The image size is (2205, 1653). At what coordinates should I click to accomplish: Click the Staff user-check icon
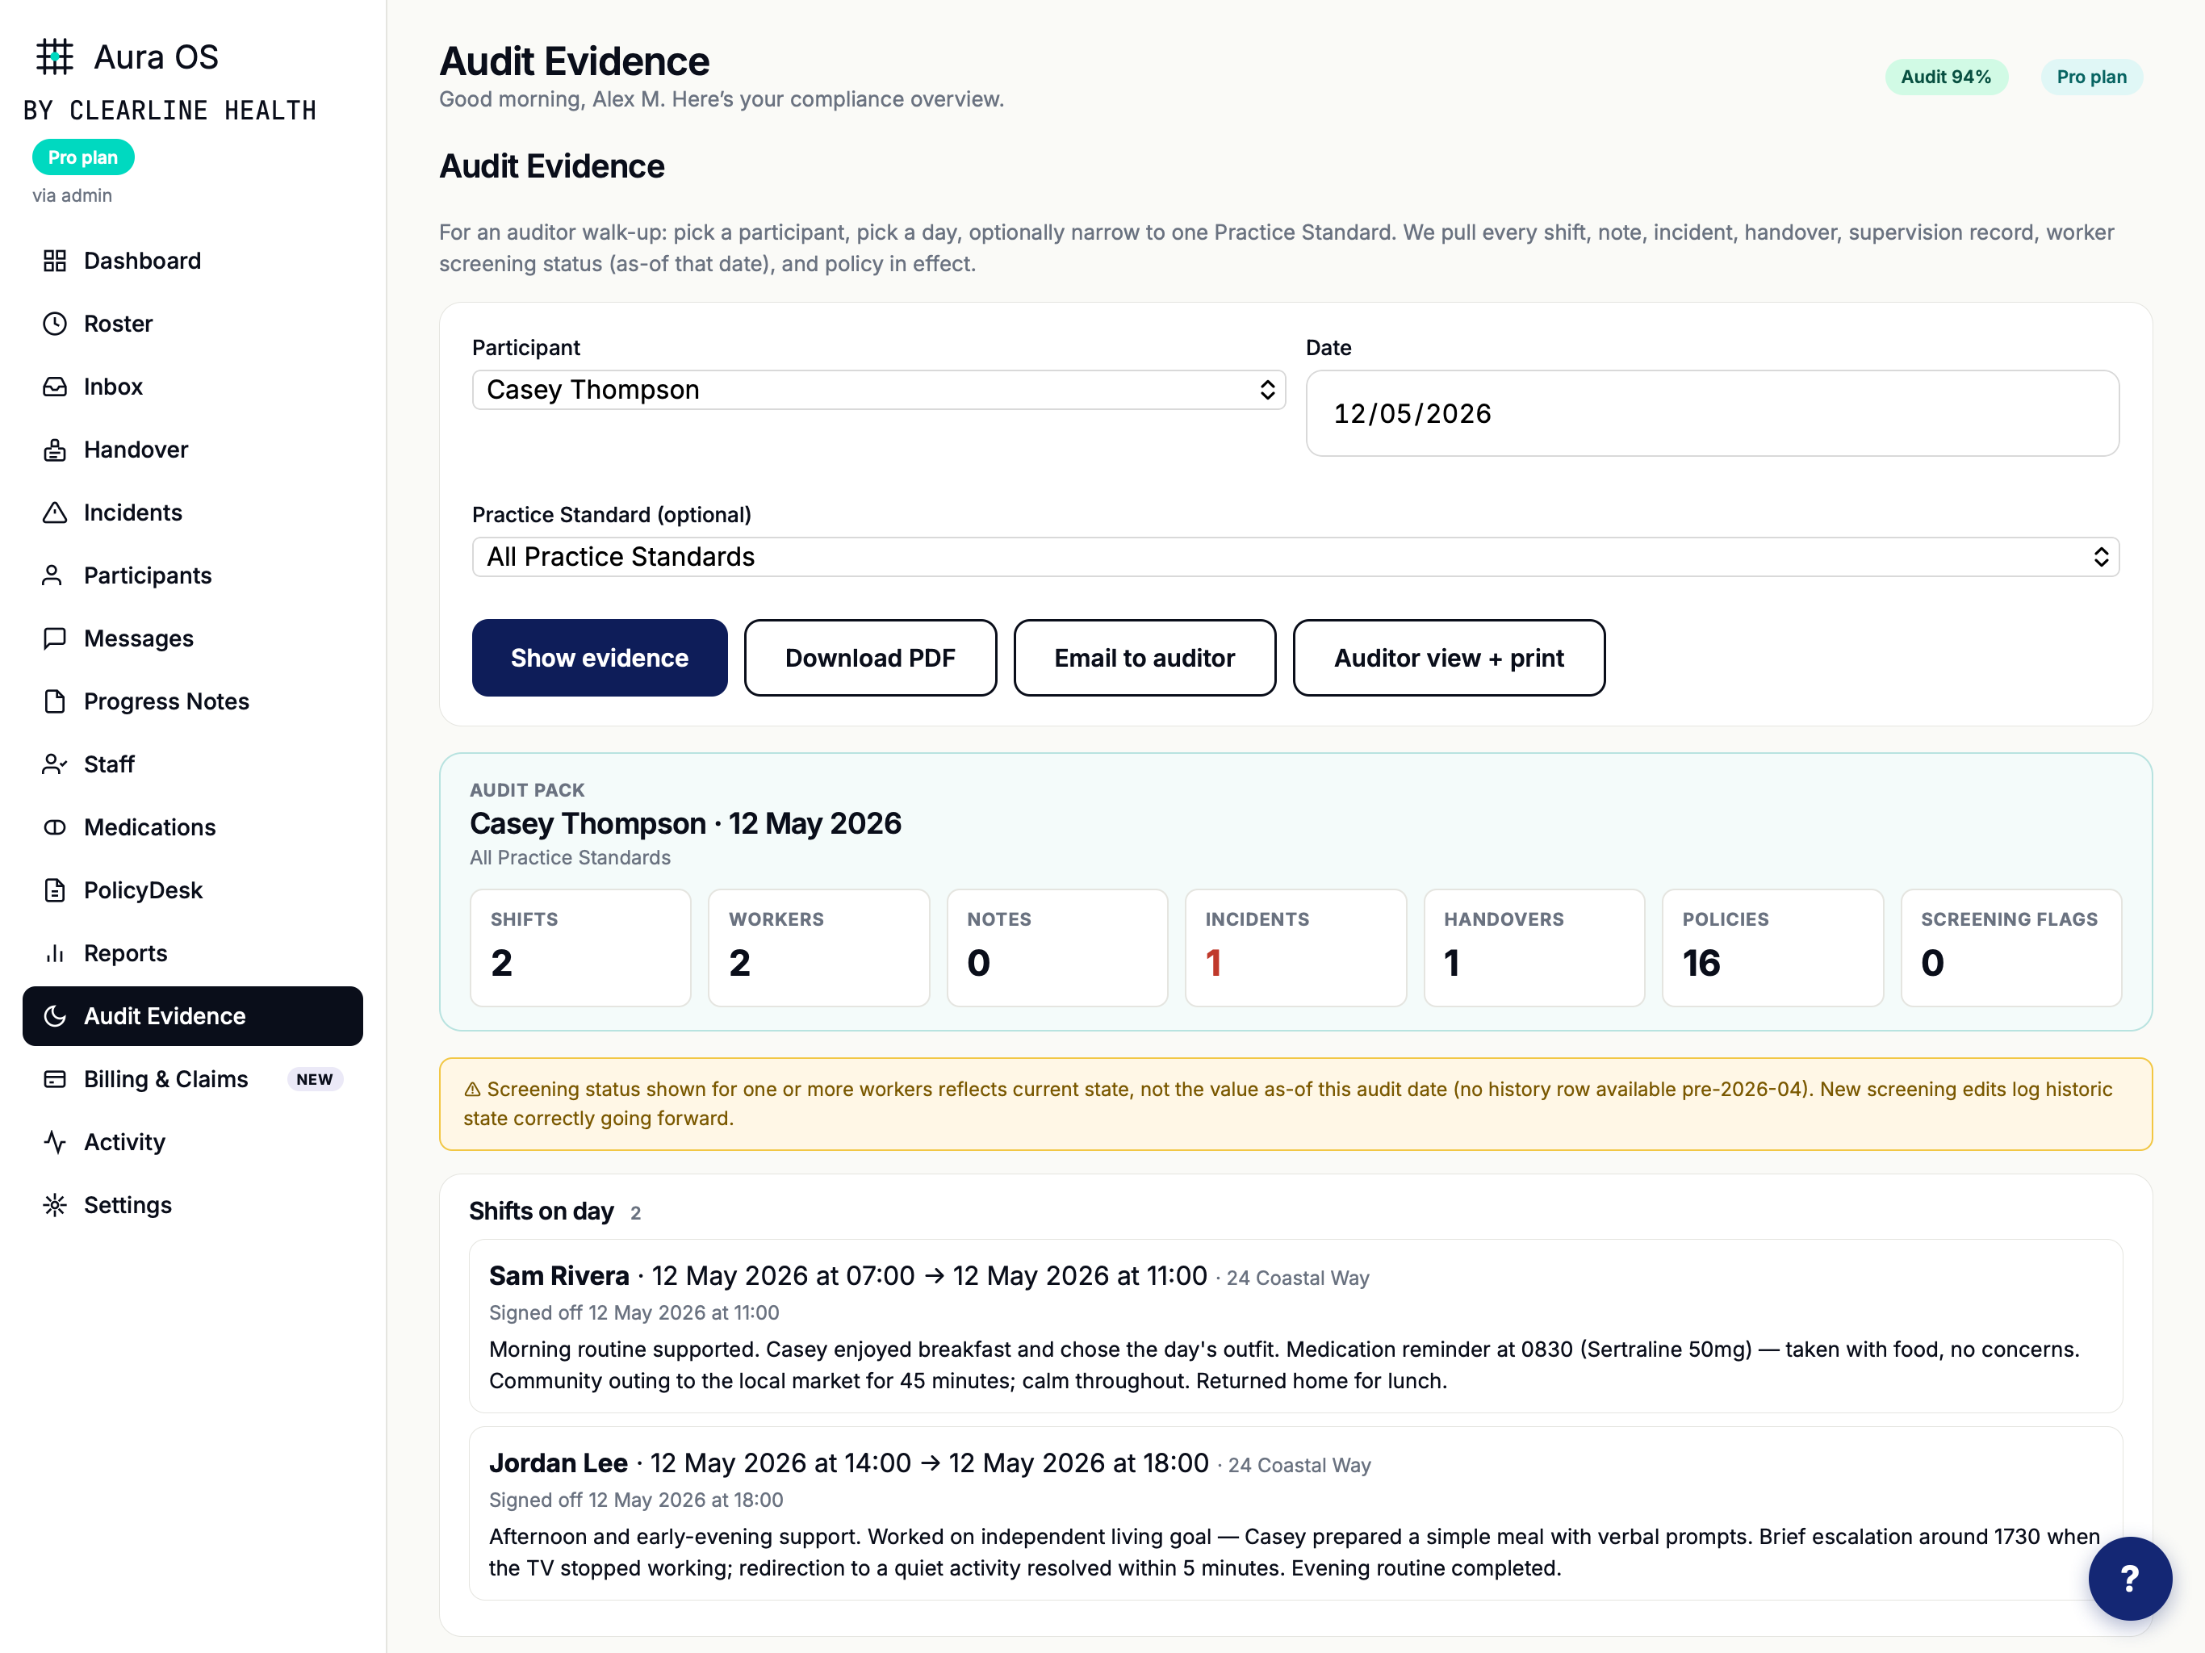tap(55, 764)
